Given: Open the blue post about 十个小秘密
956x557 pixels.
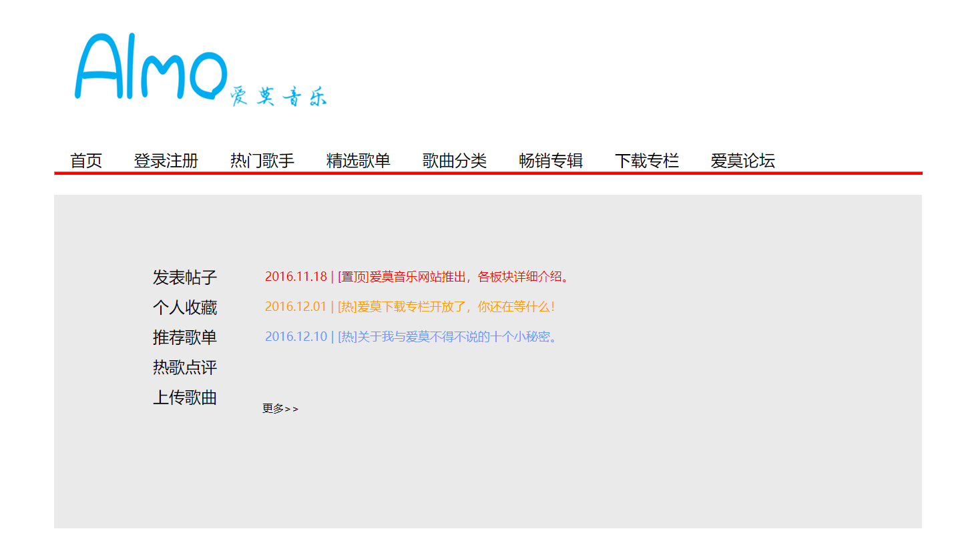Looking at the screenshot, I should 411,337.
